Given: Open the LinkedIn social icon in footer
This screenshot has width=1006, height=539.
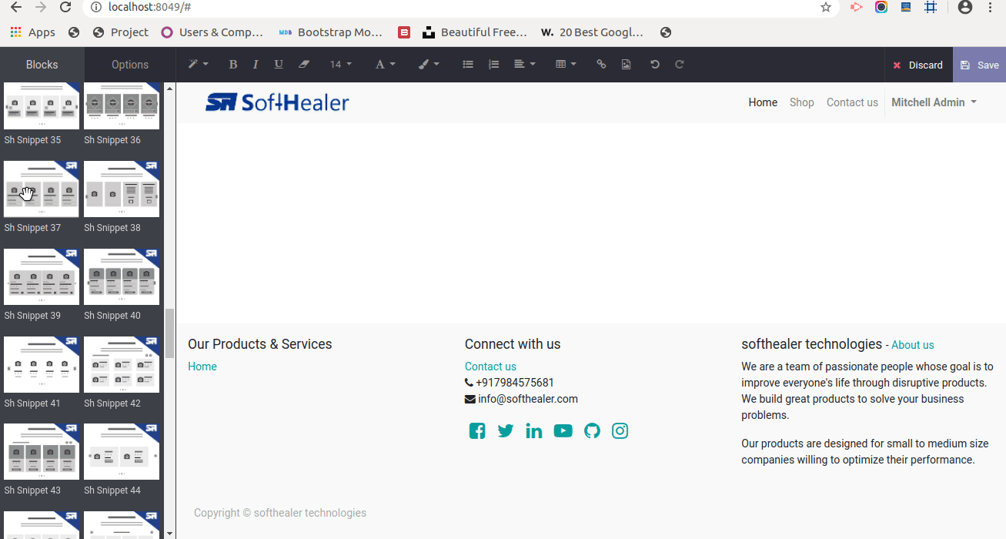Looking at the screenshot, I should (534, 431).
